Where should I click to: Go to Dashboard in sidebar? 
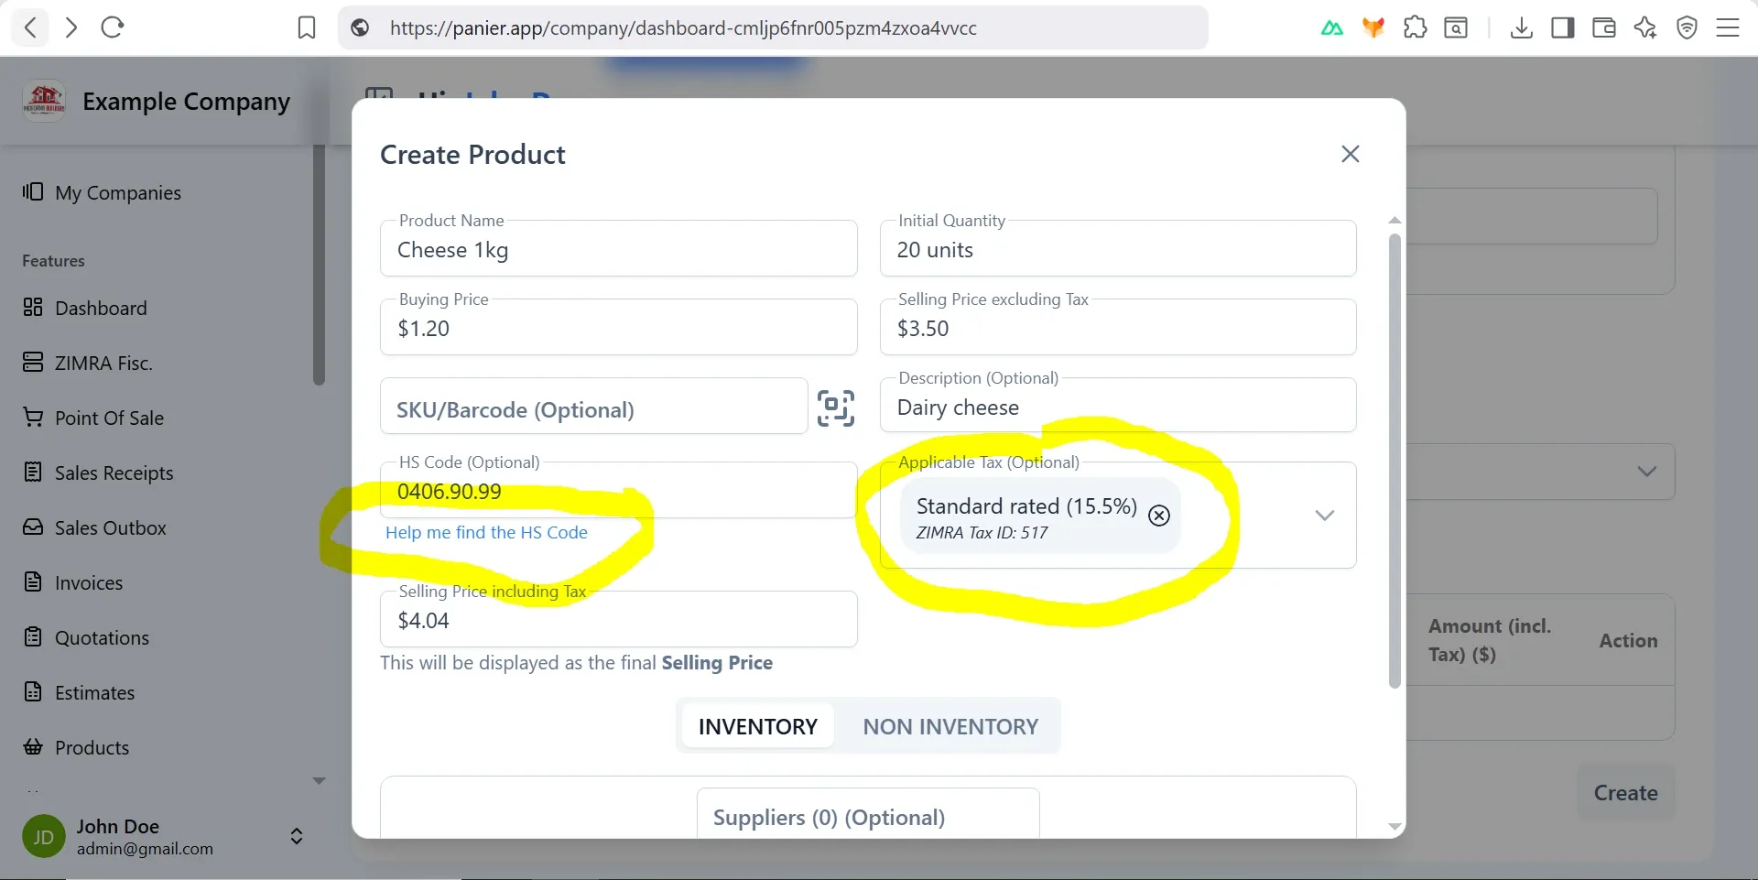(x=84, y=308)
